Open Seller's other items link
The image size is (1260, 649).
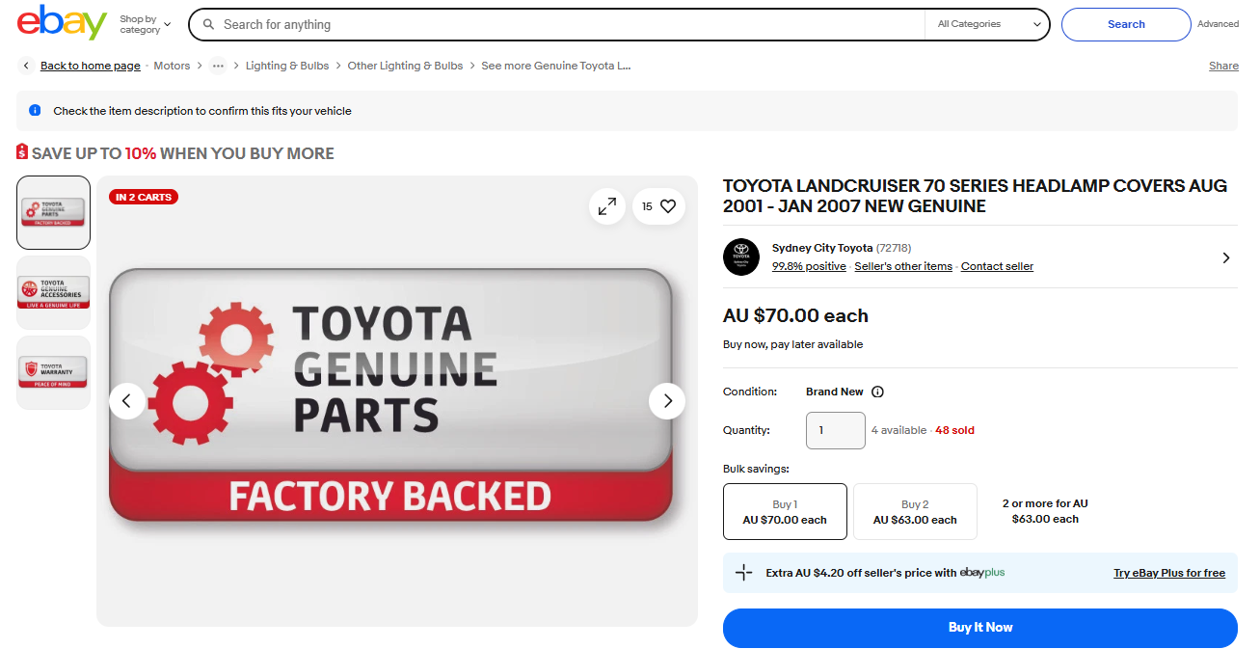pyautogui.click(x=903, y=266)
